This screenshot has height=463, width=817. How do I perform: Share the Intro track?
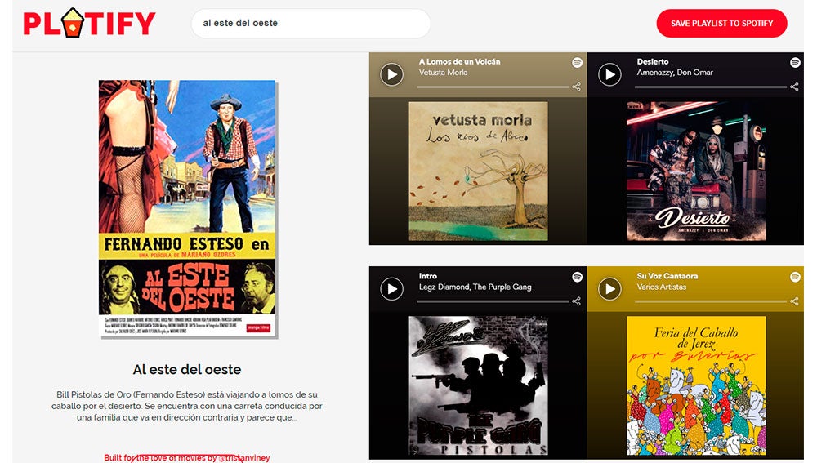[576, 301]
